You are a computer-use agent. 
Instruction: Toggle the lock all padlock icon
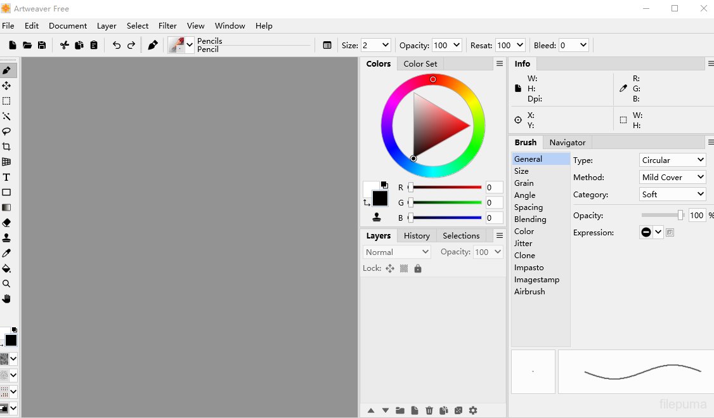[418, 268]
